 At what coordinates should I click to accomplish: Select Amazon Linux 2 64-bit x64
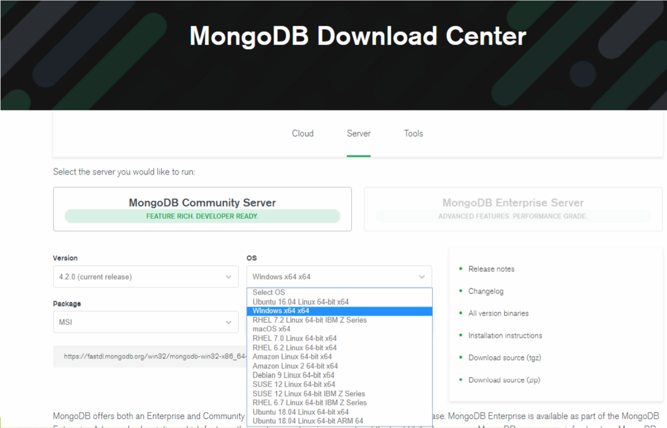339,366
